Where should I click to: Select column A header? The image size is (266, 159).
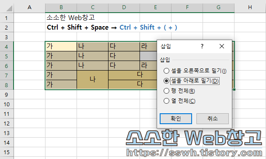29,7
